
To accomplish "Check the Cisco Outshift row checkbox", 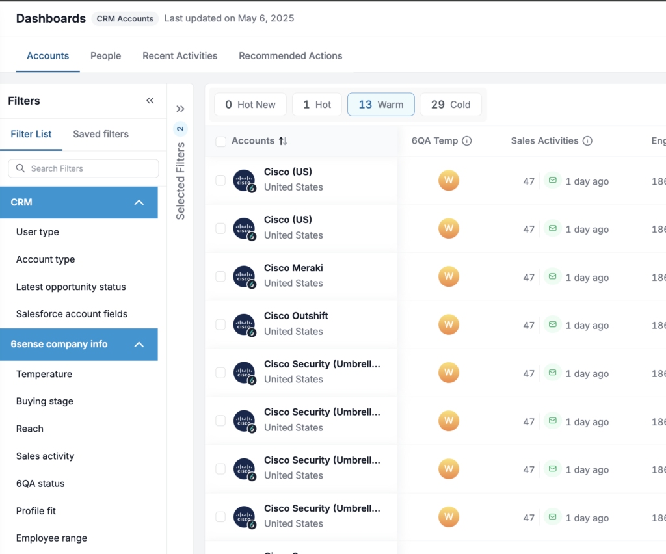I will pos(220,324).
